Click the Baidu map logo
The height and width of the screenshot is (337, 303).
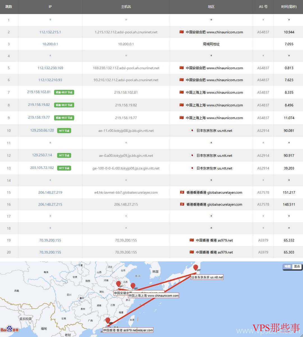click(10, 329)
